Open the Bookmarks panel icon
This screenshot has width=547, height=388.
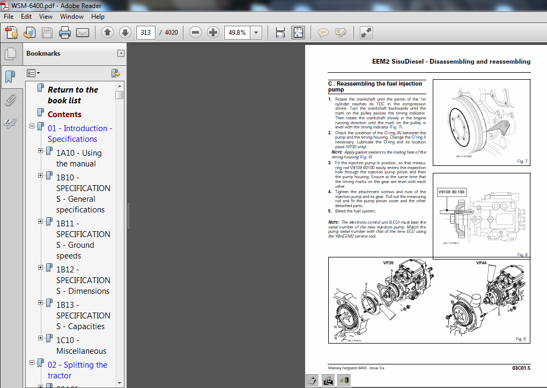11,76
